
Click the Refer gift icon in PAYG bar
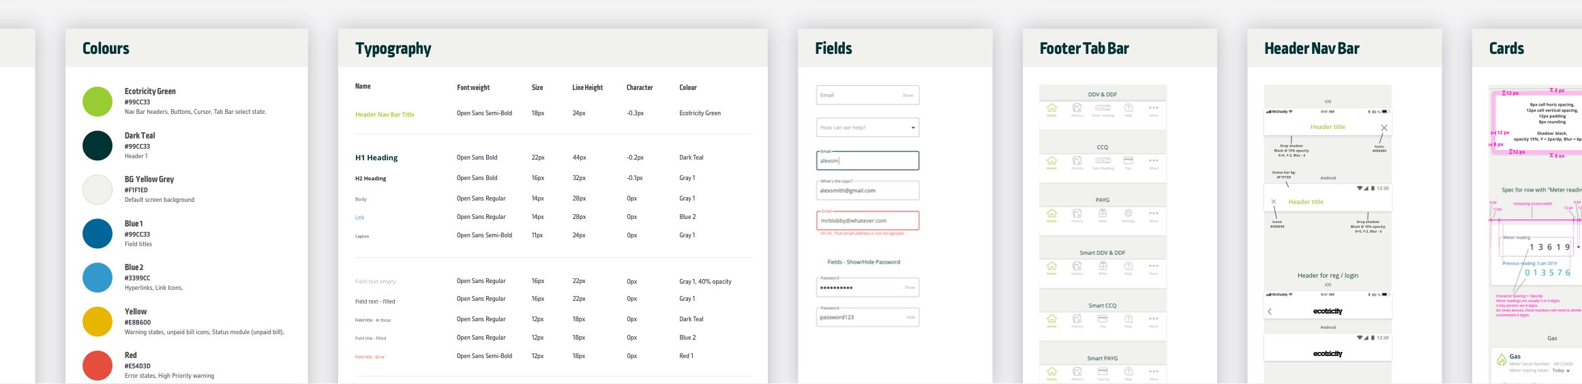pos(1103,213)
